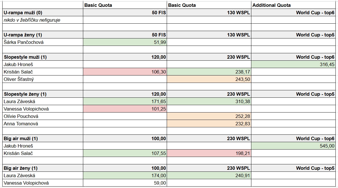
Task: Click the 'U-rampa muži (0)' header cell
Action: click(43, 13)
